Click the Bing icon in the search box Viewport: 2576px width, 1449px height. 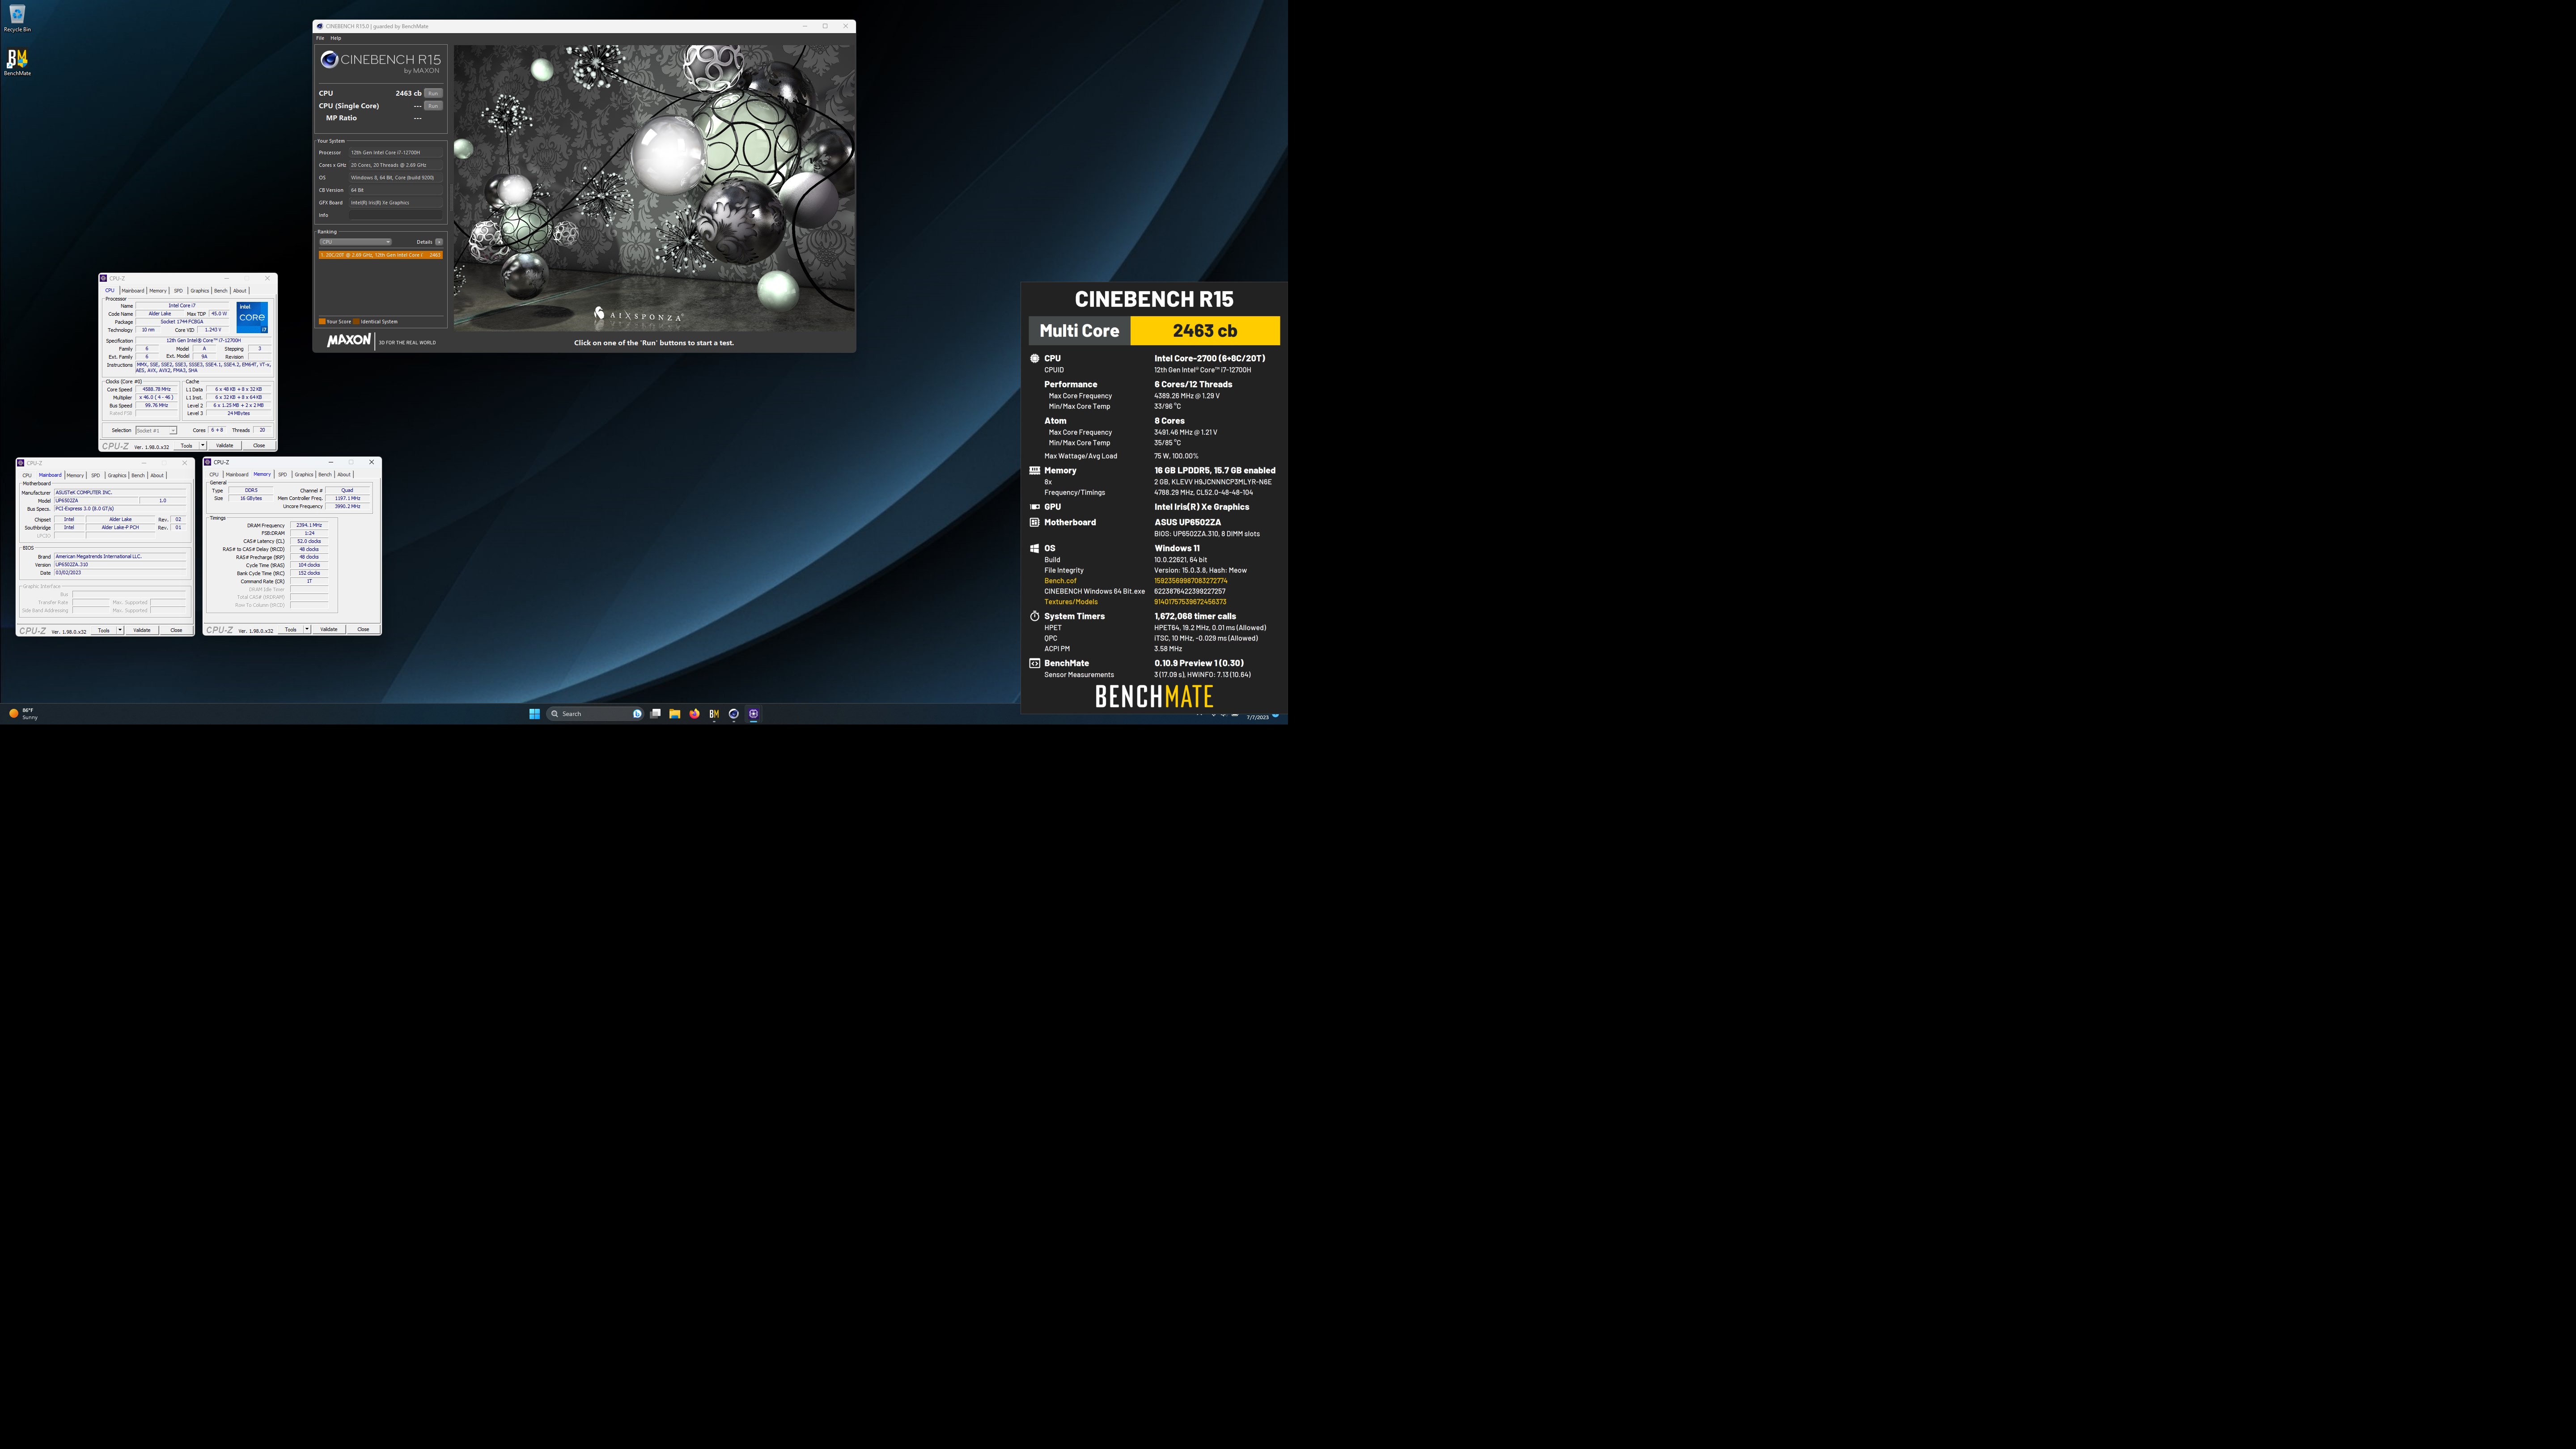coord(637,714)
